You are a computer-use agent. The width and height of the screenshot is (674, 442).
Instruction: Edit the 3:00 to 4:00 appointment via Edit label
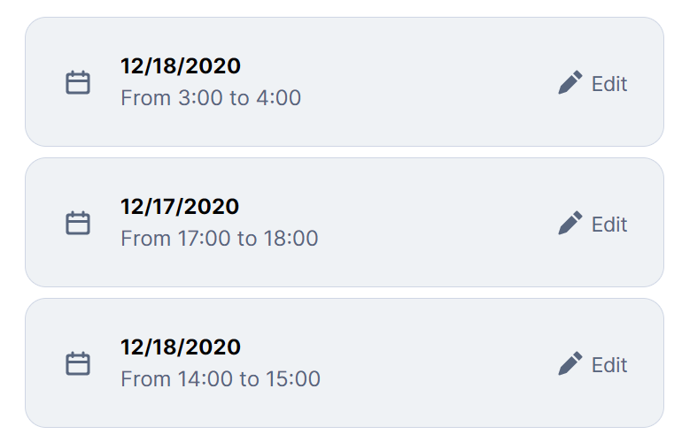pos(609,84)
